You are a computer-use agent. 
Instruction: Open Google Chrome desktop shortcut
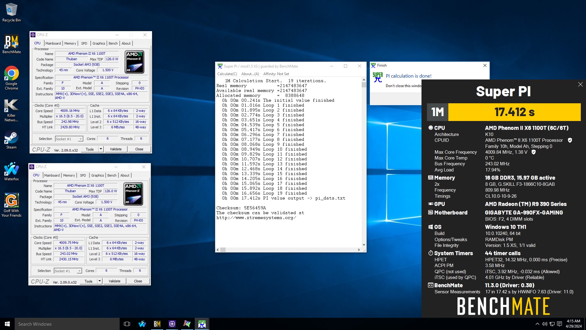coord(11,78)
